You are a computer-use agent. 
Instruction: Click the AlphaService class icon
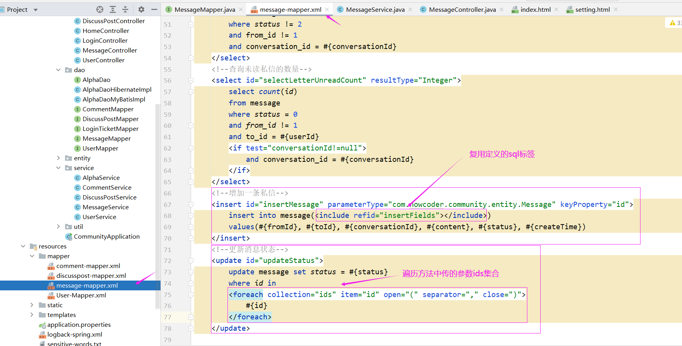[78, 178]
